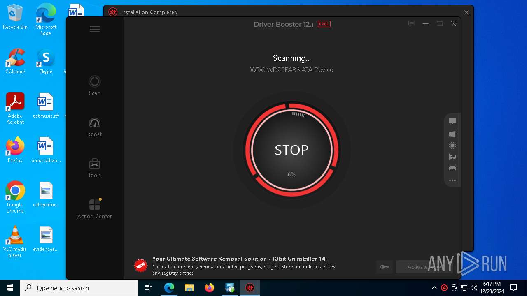Open VLC media player desktop shortcut
527x296 pixels.
point(15,241)
